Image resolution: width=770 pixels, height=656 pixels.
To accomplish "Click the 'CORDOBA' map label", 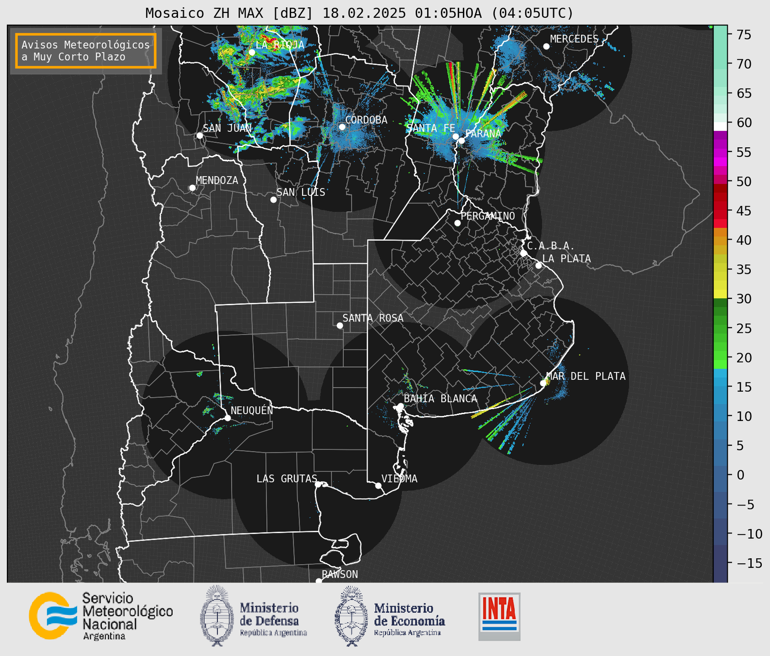I will 366,120.
